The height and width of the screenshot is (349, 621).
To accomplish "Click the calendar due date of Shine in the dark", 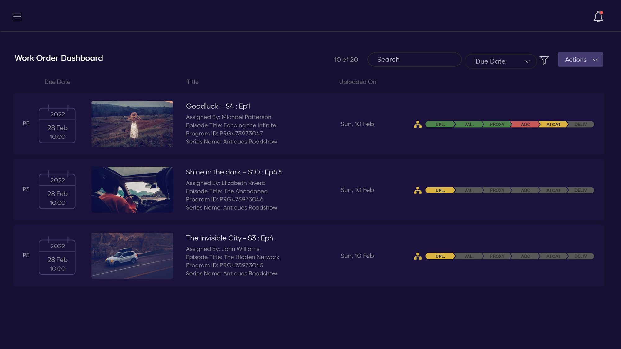I will [57, 191].
